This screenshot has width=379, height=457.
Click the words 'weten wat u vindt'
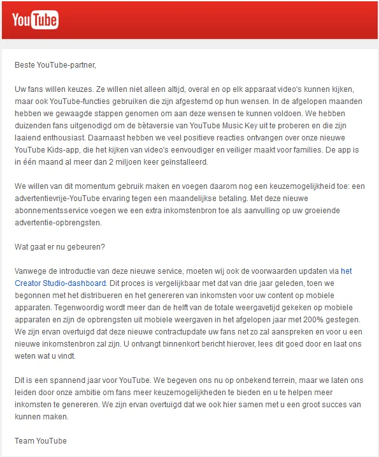click(45, 356)
